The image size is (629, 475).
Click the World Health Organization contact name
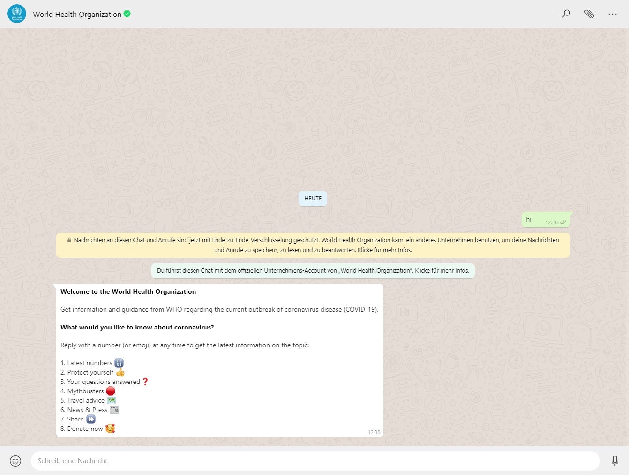[77, 14]
